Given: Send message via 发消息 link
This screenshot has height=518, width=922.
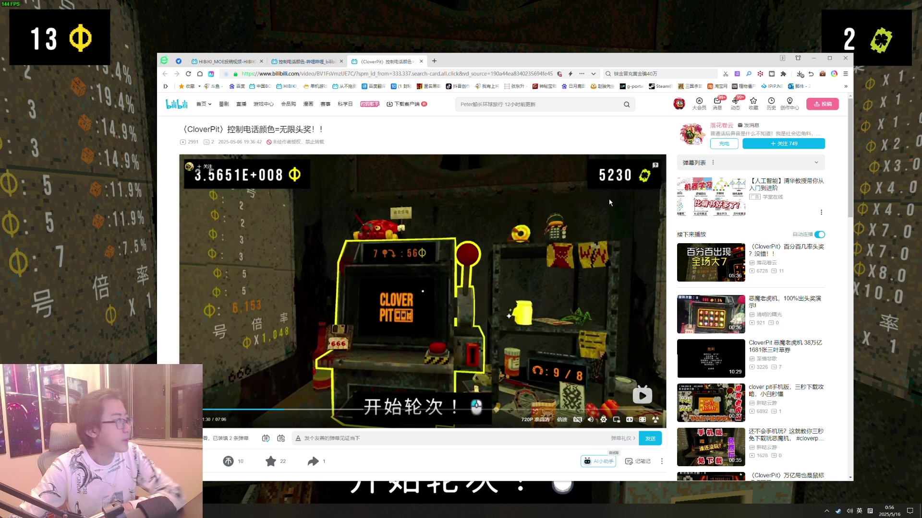Looking at the screenshot, I should (748, 125).
